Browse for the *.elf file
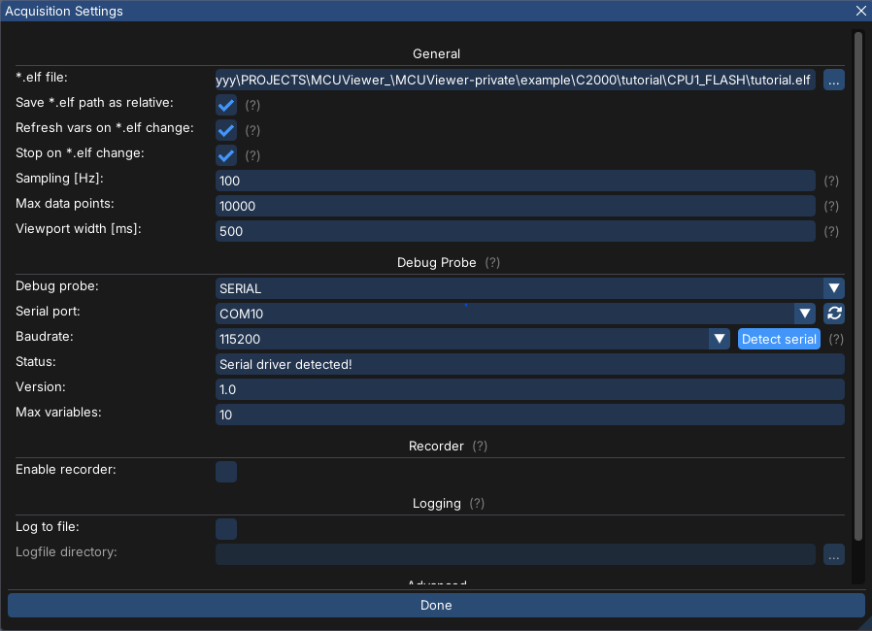Screen dimensions: 872x631 [x=834, y=81]
